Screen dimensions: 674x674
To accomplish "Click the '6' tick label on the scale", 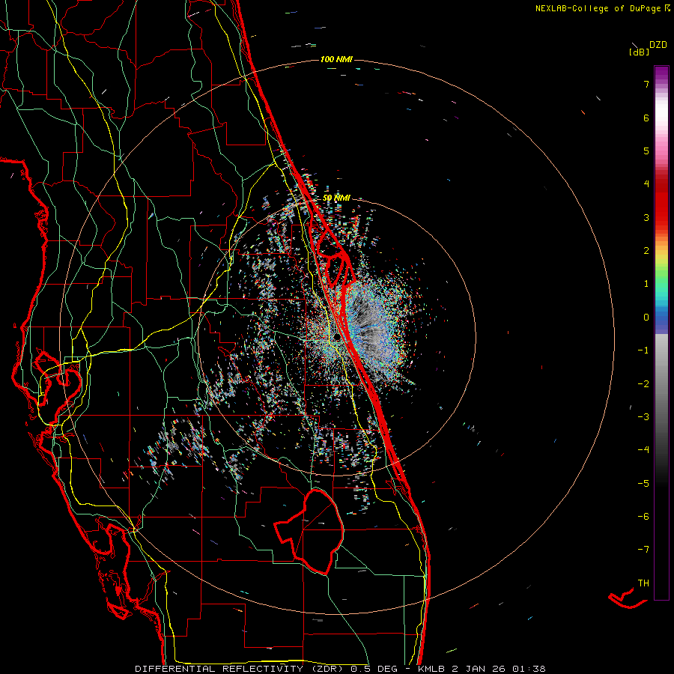I will 646,118.
